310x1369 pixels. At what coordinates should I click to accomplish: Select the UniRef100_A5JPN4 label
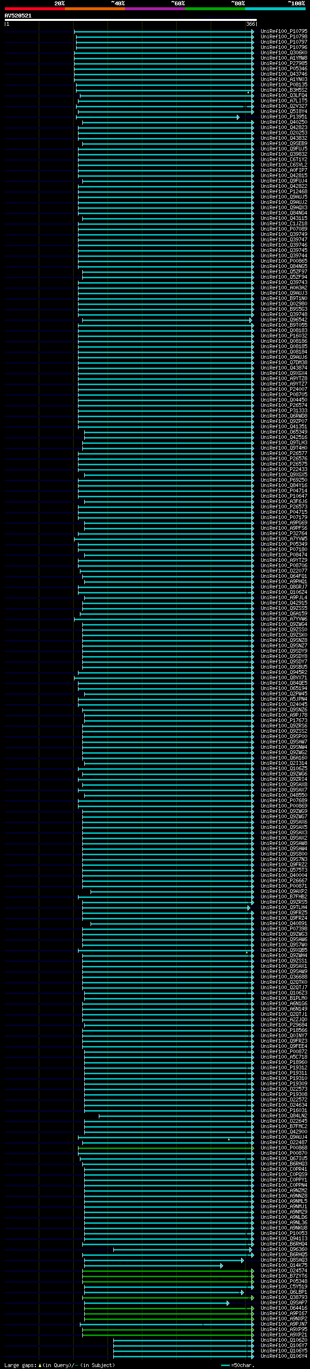point(283,699)
